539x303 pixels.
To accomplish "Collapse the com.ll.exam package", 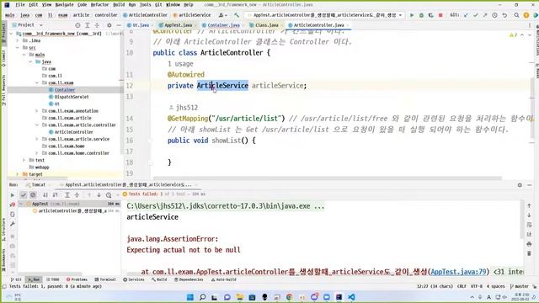I will click(x=37, y=82).
